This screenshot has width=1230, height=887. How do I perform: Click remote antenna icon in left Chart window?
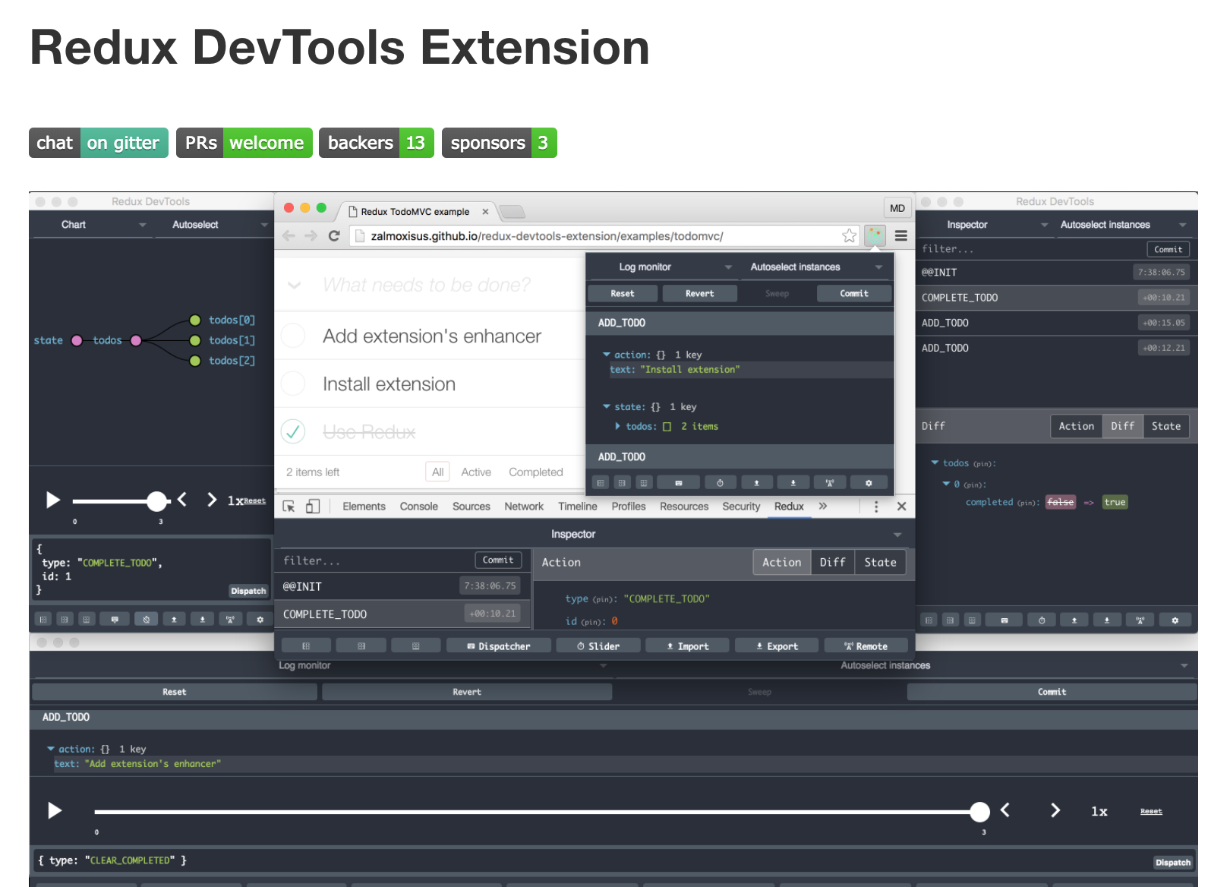coord(230,620)
